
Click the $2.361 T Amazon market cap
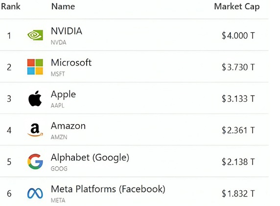tap(238, 130)
